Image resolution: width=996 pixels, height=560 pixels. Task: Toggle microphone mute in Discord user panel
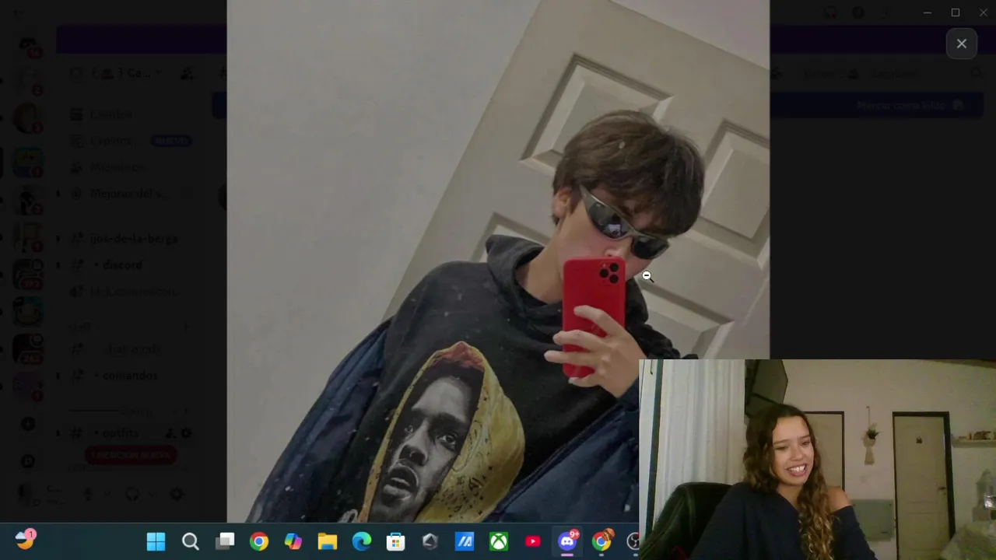(x=88, y=494)
